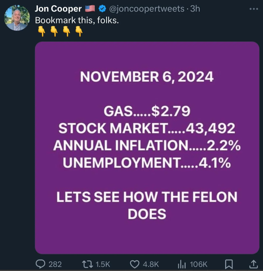Open Jon Cooper's profile avatar photo
Image resolution: width=263 pixels, height=271 pixels.
pyautogui.click(x=17, y=18)
